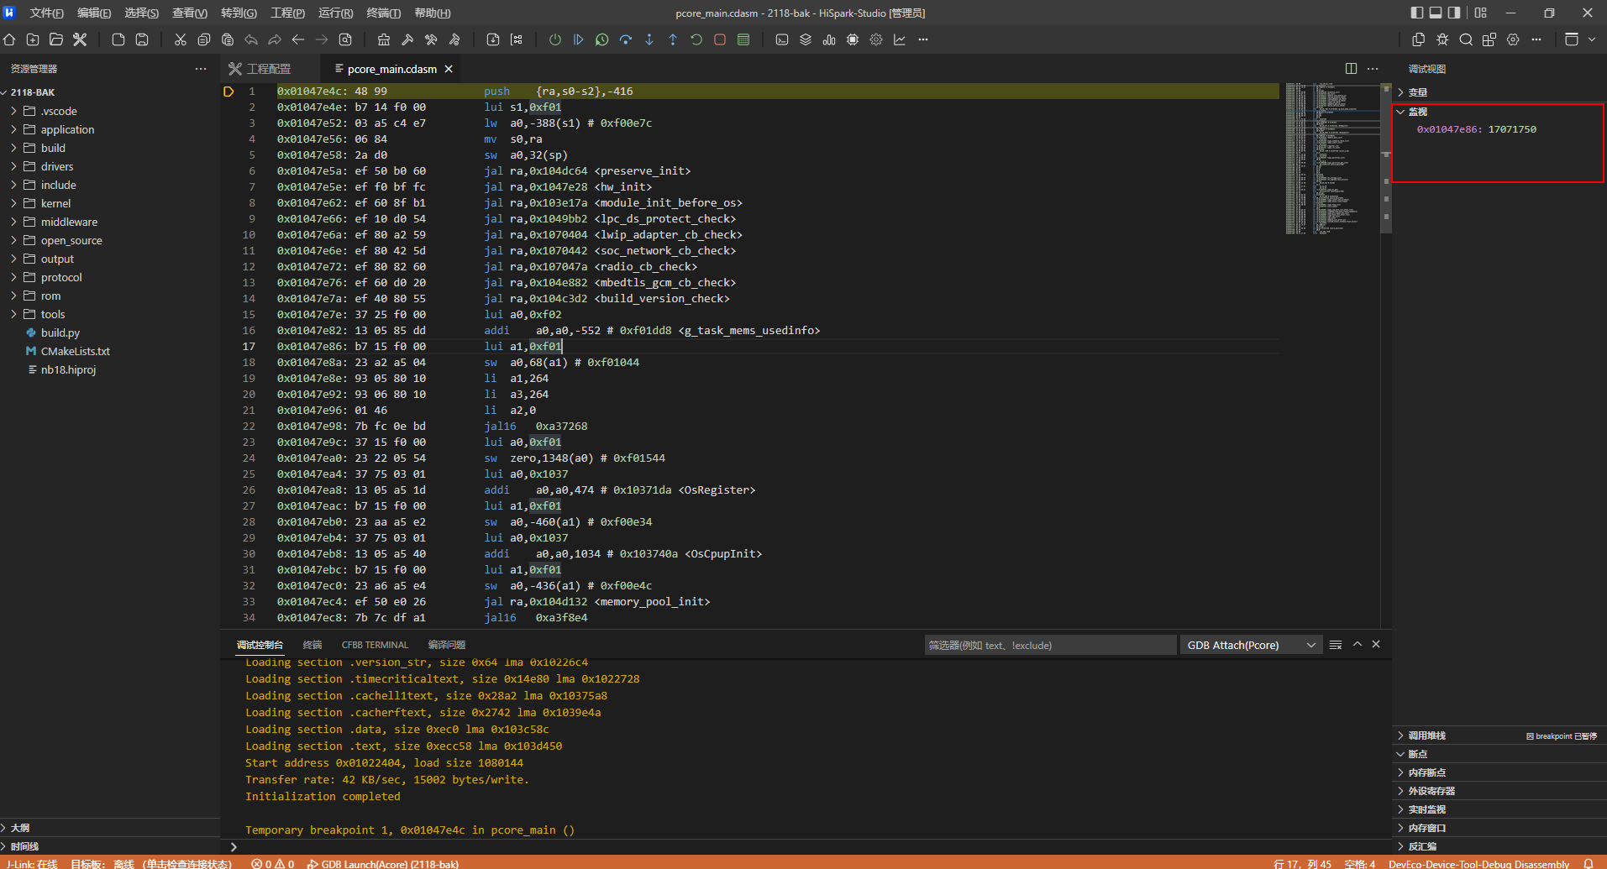Click the step over debug arrow

pyautogui.click(x=626, y=39)
